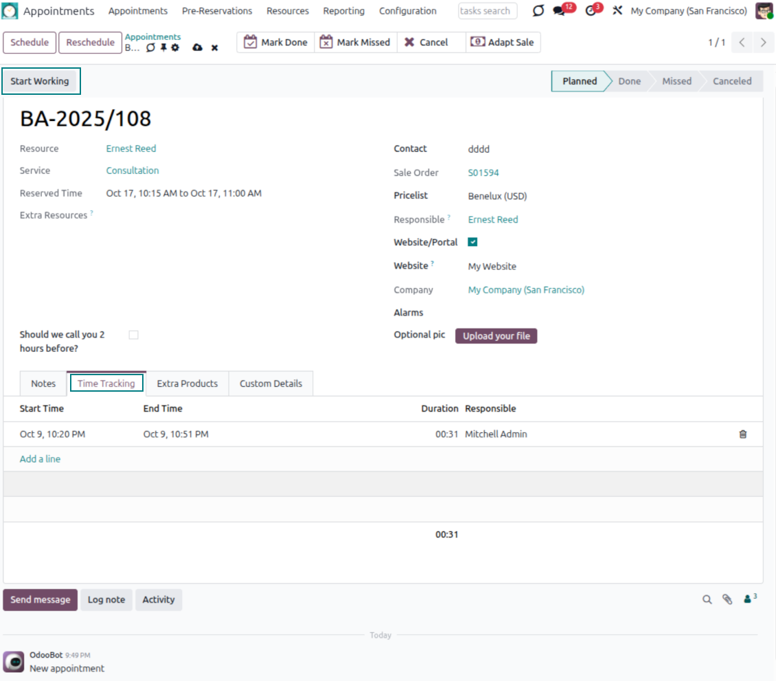
Task: Click the gear actions icon in breadcrumb
Action: click(175, 48)
